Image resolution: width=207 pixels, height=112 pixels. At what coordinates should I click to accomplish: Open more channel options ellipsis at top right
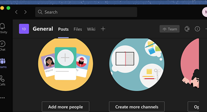click(205, 29)
